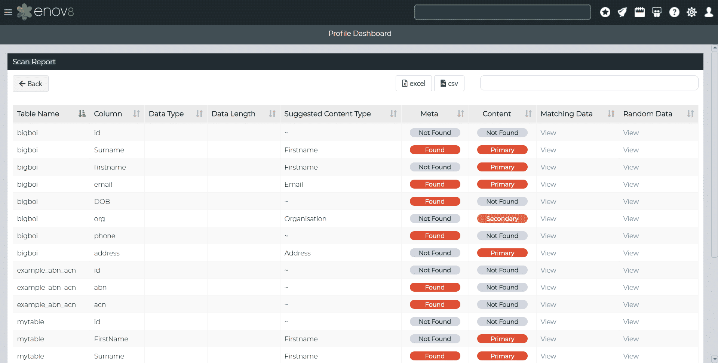This screenshot has width=718, height=363.
Task: Export the scan report to excel
Action: pyautogui.click(x=414, y=83)
